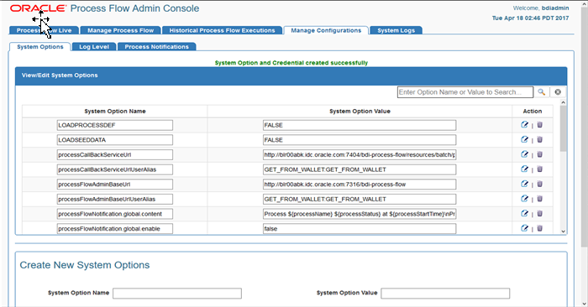
Task: Select the System Options sub-tab
Action: [40, 47]
